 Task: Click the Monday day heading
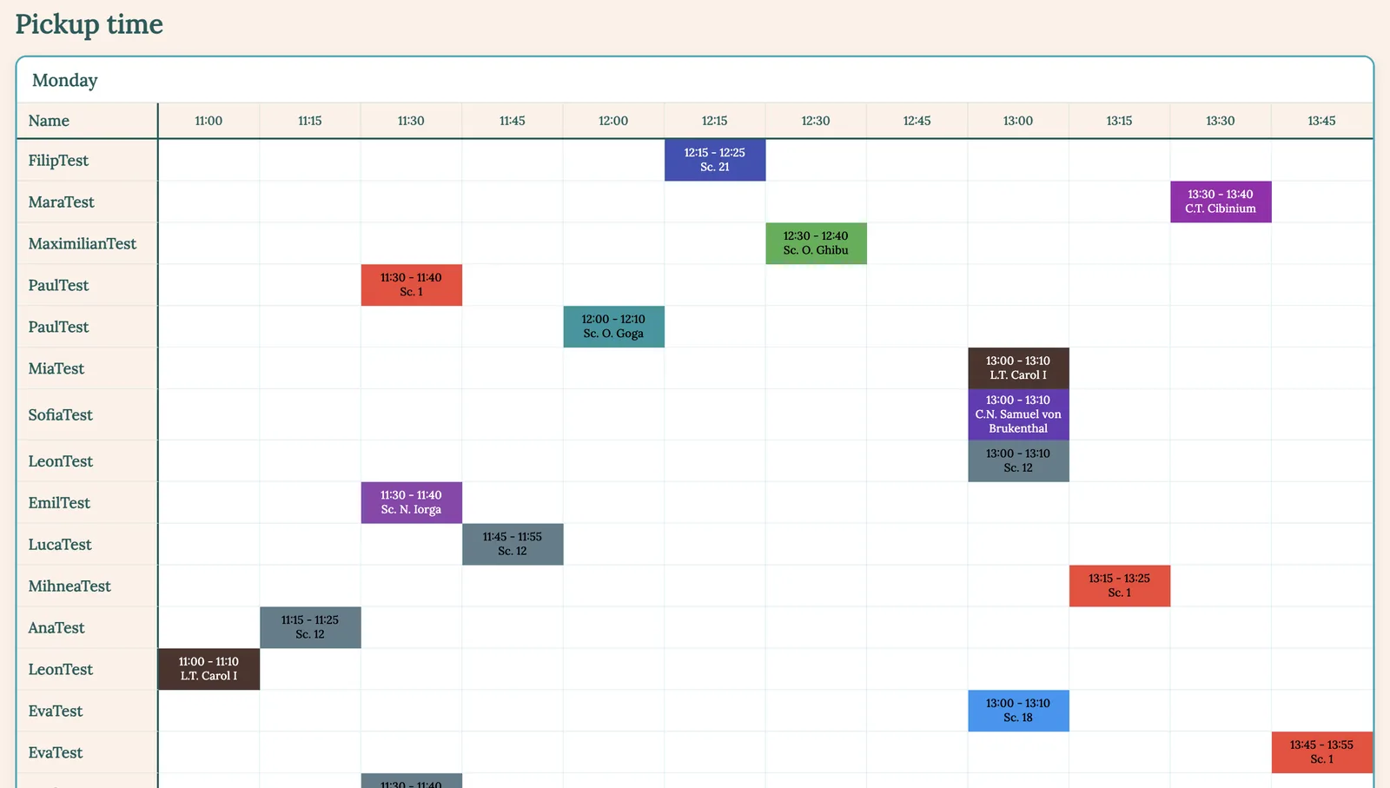coord(65,81)
